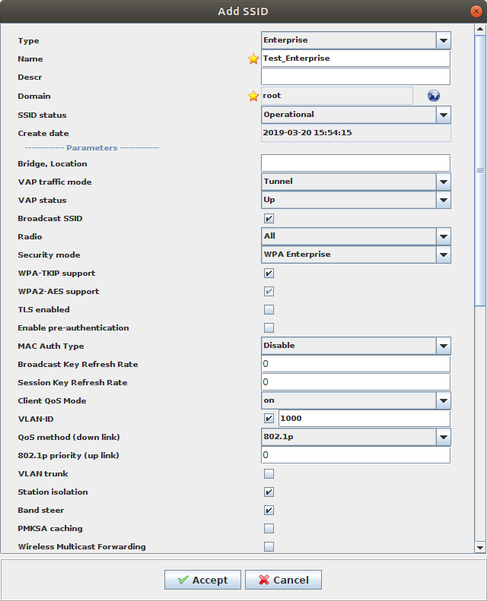Enable the VLAN trunk checkbox
Screen dimensions: 487x601
(x=269, y=474)
